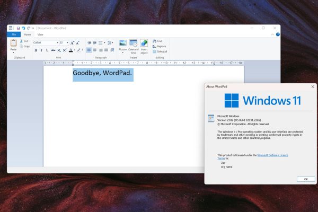
Task: Toggle italic formatting
Action: pyautogui.click(x=41, y=50)
